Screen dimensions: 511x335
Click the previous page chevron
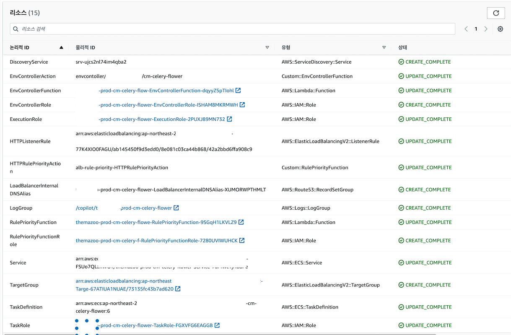click(466, 29)
